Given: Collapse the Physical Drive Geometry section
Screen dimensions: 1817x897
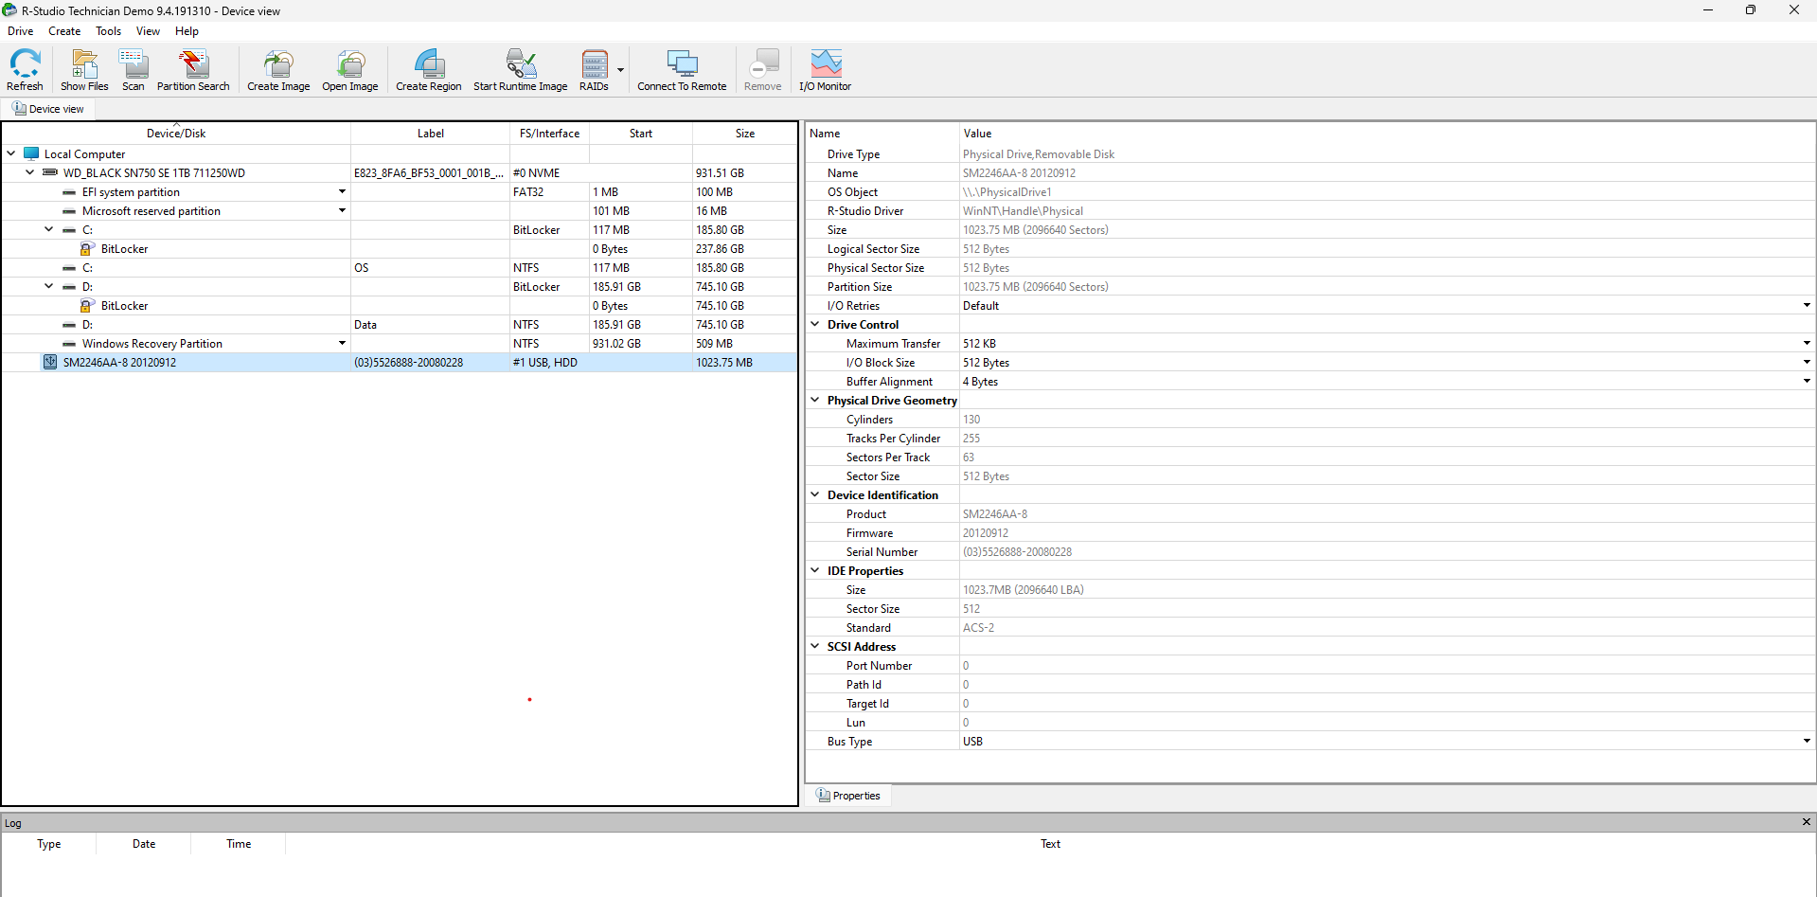Looking at the screenshot, I should tap(815, 400).
